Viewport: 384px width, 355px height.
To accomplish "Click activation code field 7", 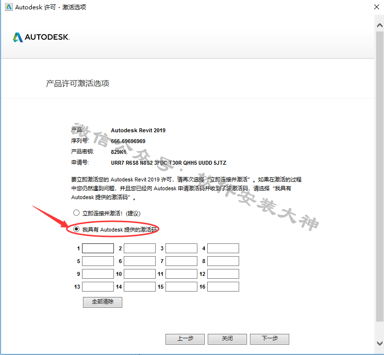I will [182, 261].
